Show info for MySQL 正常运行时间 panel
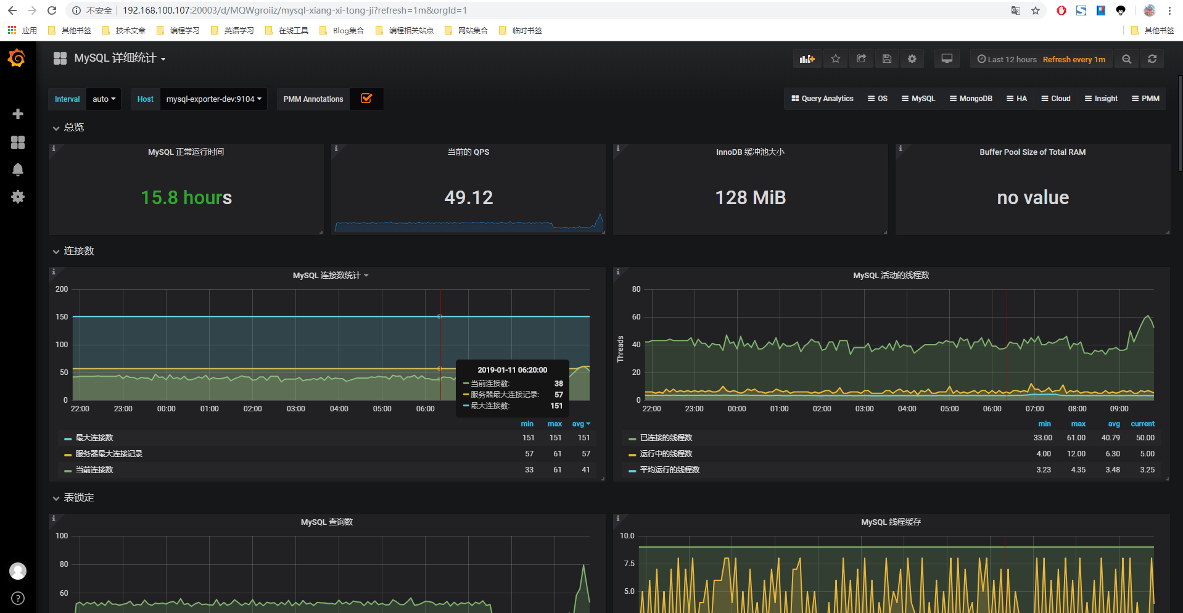This screenshot has width=1183, height=613. [54, 149]
